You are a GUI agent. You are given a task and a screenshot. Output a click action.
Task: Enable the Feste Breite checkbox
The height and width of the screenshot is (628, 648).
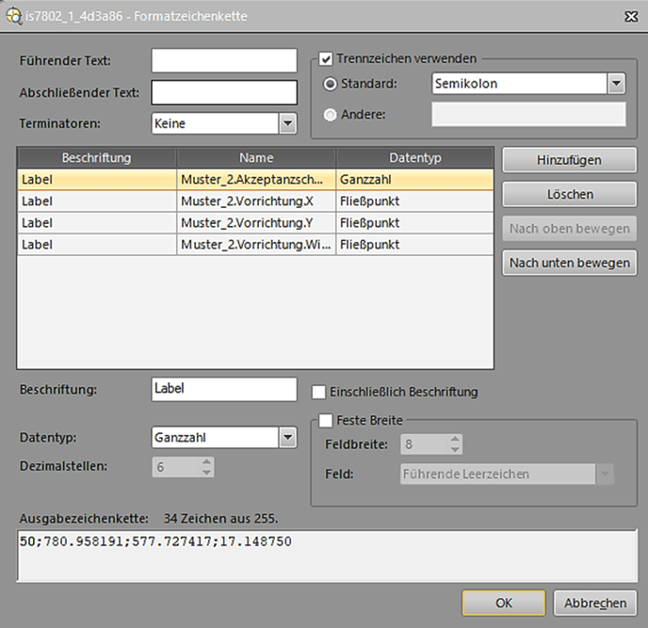[326, 420]
